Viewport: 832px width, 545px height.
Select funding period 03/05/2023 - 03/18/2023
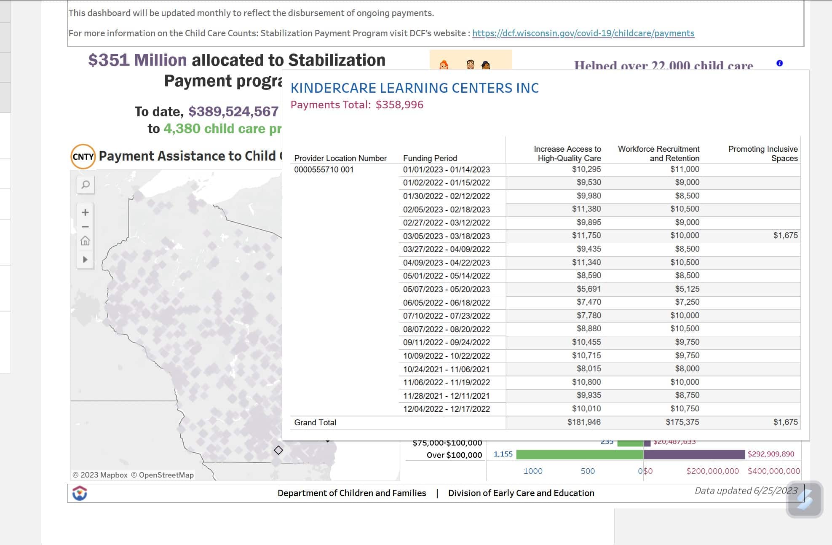coord(446,236)
